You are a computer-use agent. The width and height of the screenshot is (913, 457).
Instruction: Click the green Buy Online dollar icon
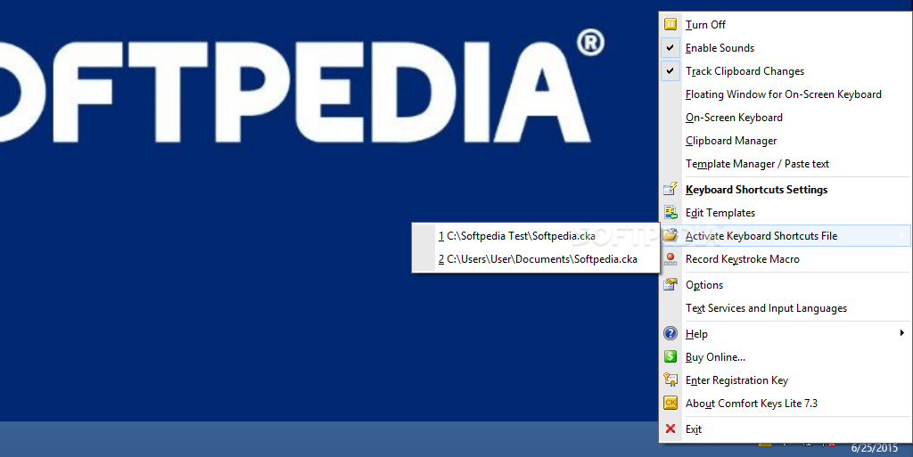point(670,356)
